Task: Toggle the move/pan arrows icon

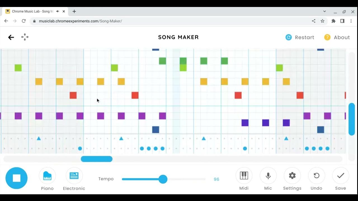Action: click(x=25, y=37)
